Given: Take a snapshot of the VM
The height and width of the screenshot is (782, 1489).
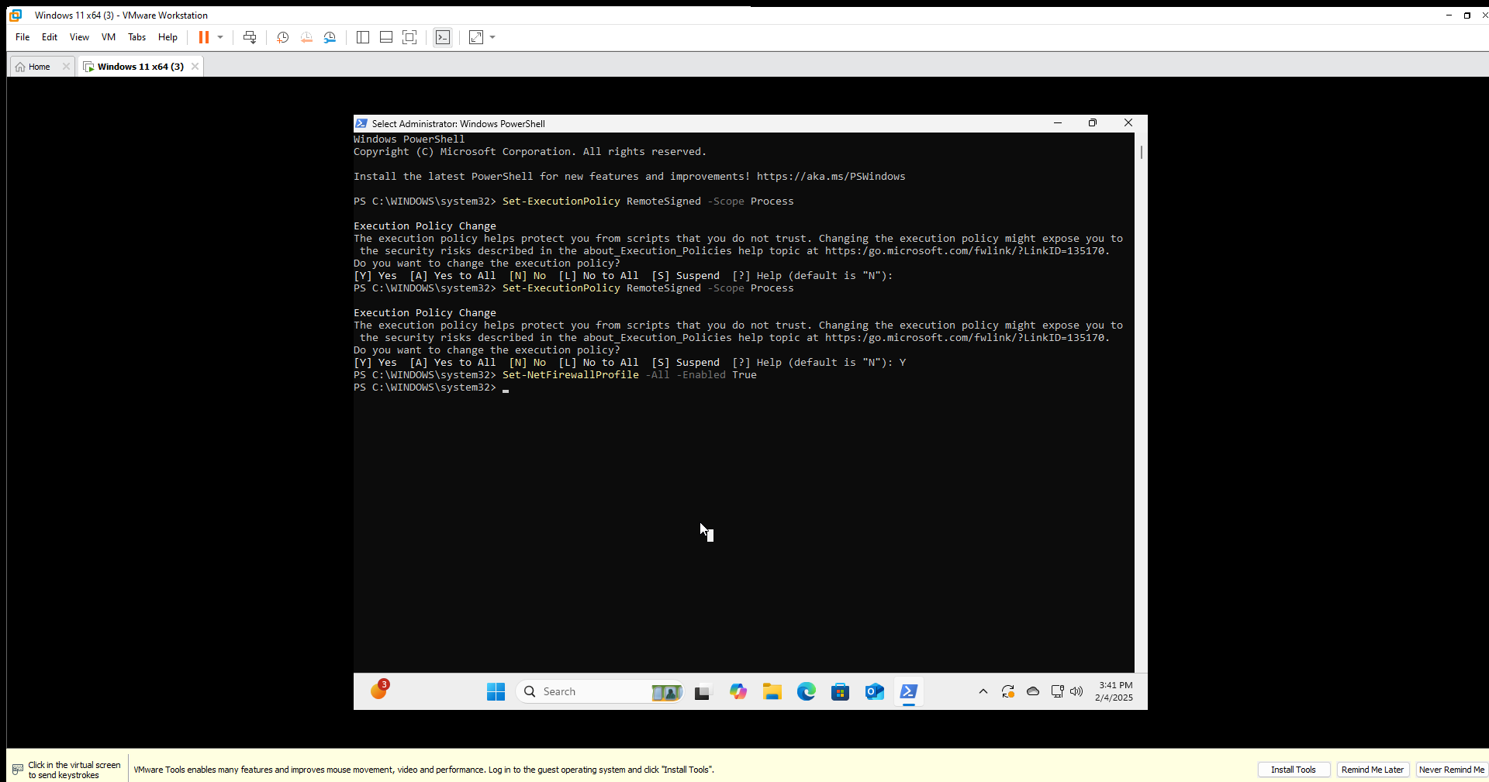Looking at the screenshot, I should tap(283, 36).
